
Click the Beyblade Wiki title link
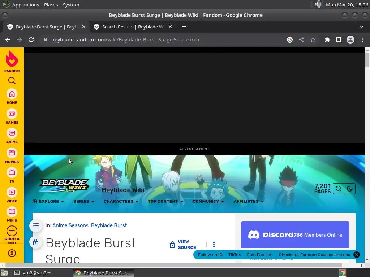coord(123,190)
